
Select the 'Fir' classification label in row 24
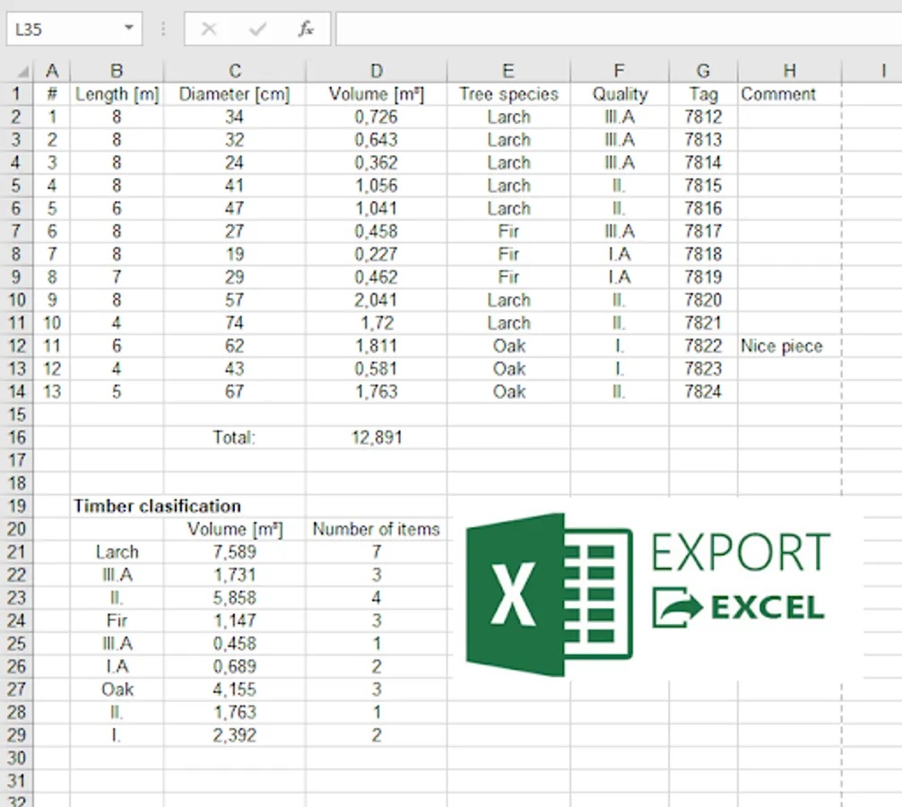(117, 620)
